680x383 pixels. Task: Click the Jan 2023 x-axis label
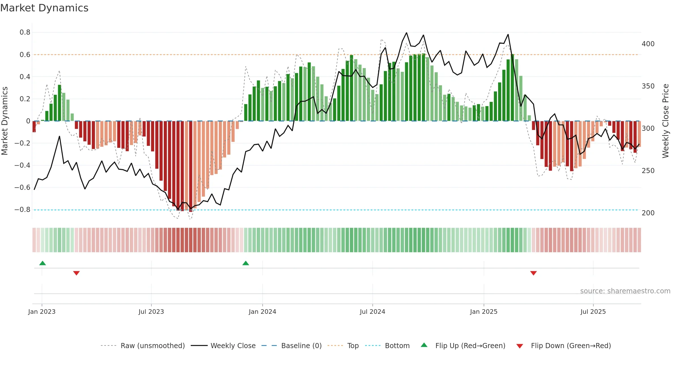pos(42,312)
